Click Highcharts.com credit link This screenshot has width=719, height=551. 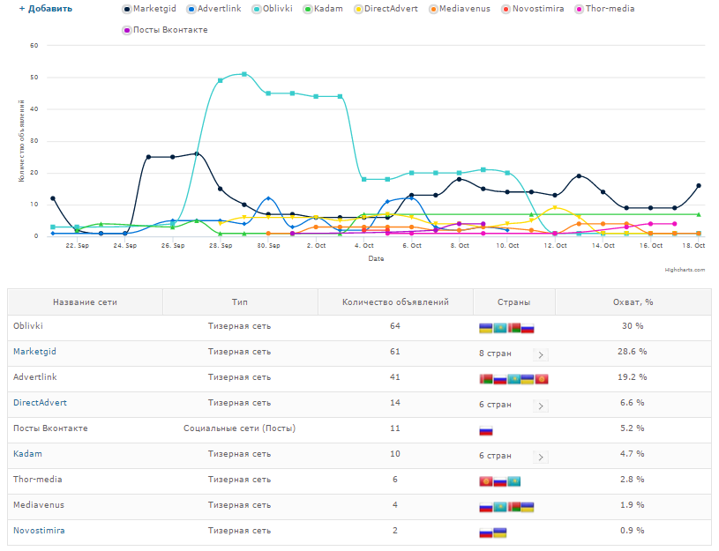click(685, 270)
